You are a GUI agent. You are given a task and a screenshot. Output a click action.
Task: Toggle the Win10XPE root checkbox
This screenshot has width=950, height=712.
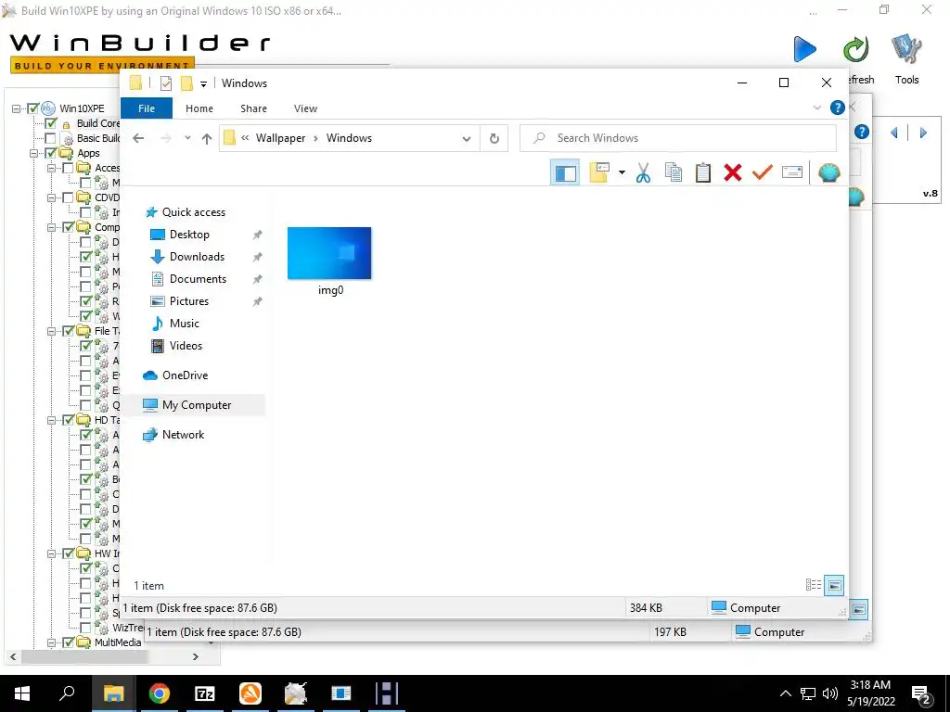33,108
